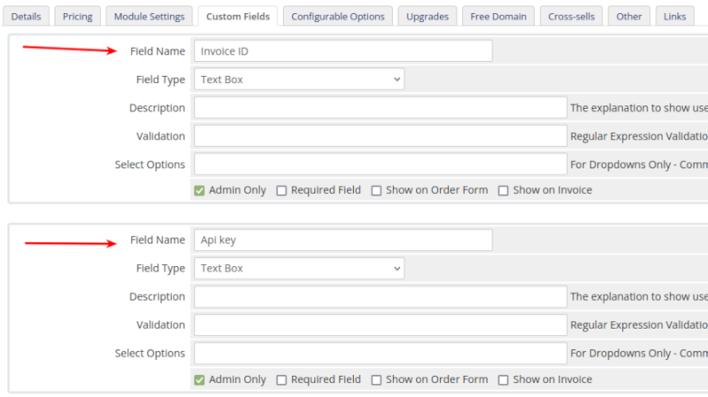This screenshot has height=397, width=708.
Task: Uncheck Admin Only for the Api key field
Action: tap(200, 379)
